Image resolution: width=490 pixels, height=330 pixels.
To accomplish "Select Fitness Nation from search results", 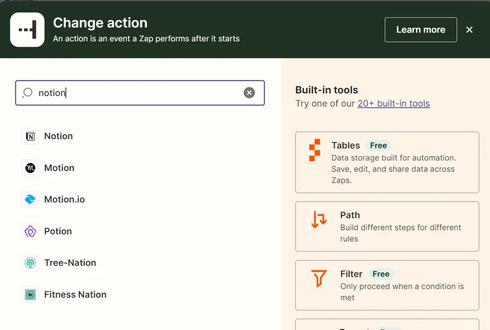I will [75, 294].
